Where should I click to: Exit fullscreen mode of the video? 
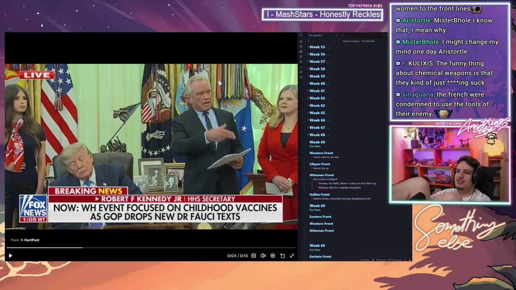pos(292,256)
